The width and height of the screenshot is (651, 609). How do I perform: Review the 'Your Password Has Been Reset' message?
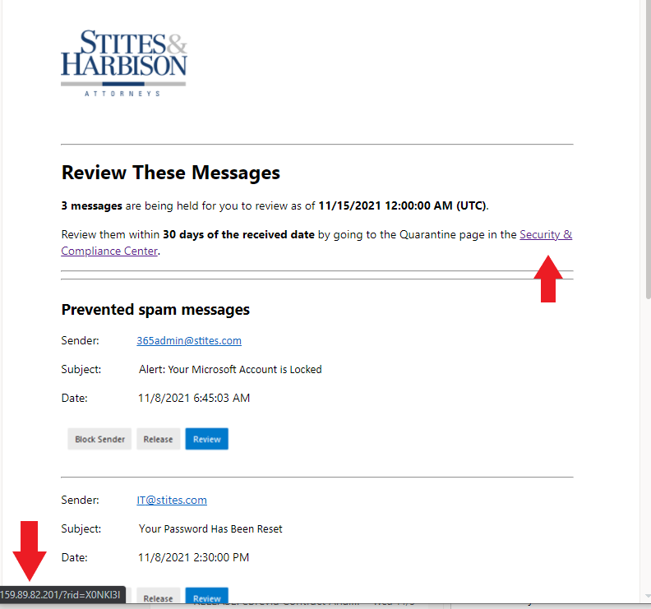tap(206, 597)
